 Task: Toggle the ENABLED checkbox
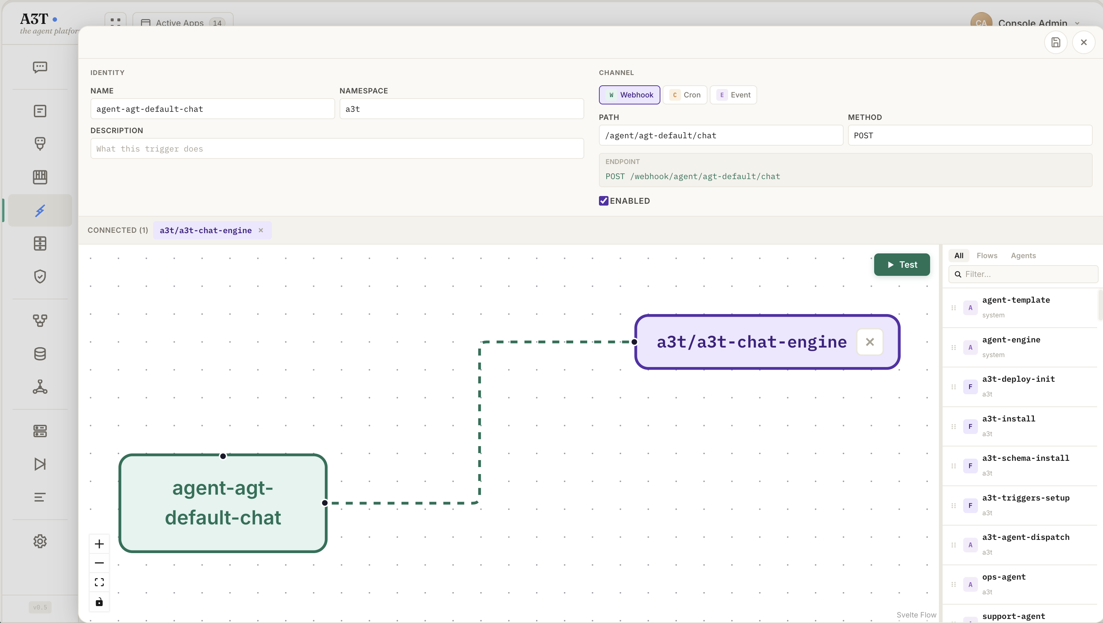(603, 201)
